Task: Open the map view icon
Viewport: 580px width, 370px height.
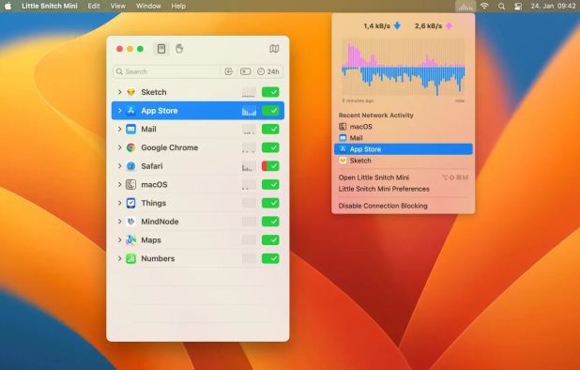Action: (x=274, y=49)
